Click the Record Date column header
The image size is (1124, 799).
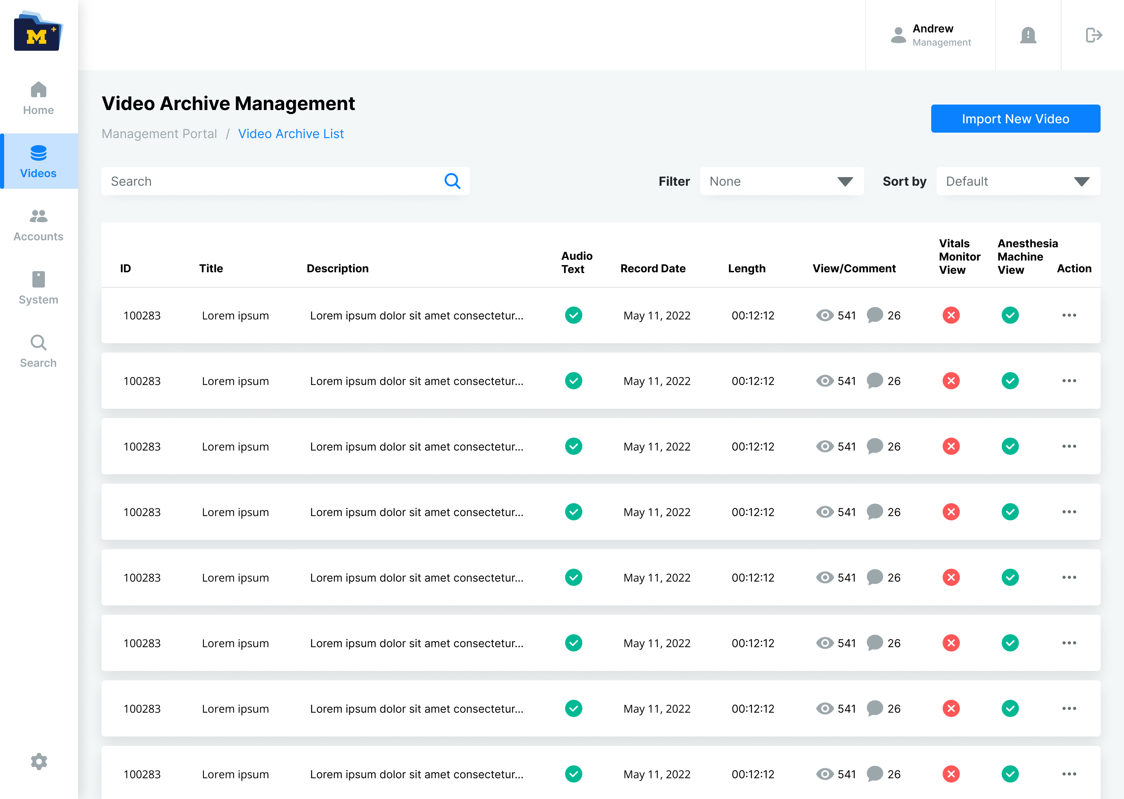[653, 269]
